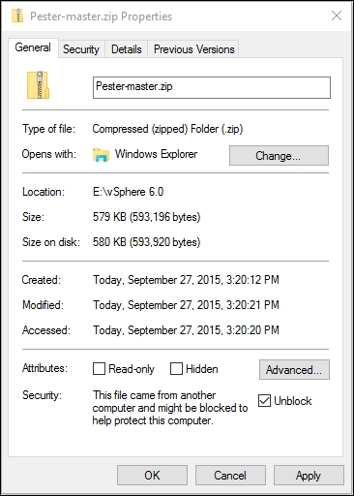Image resolution: width=354 pixels, height=496 pixels.
Task: Select the Previous Versions tab
Action: [193, 49]
